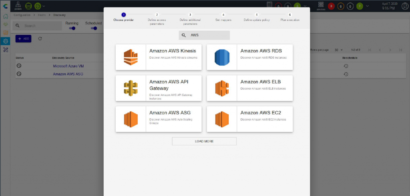Select step 5 Define update policy
This screenshot has height=196, width=410.
257,17
